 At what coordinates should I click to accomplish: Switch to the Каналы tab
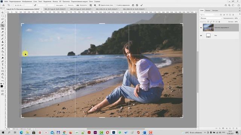coord(207,10)
